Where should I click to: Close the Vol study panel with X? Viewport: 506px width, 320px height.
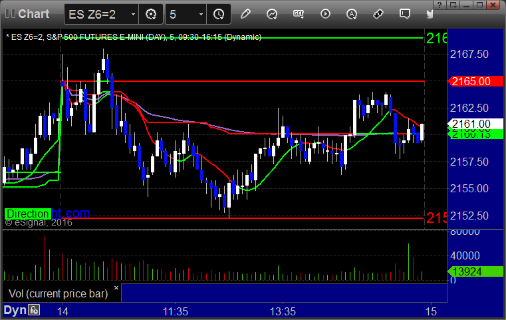116,287
